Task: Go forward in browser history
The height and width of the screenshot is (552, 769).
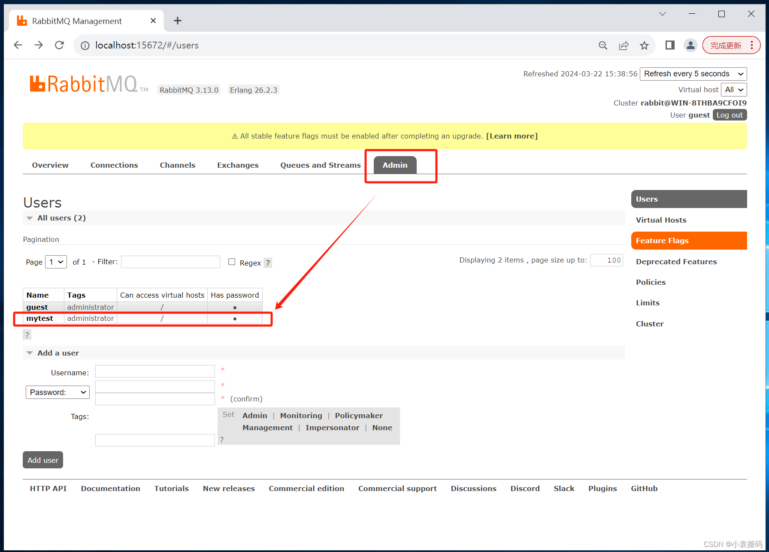Action: 39,45
